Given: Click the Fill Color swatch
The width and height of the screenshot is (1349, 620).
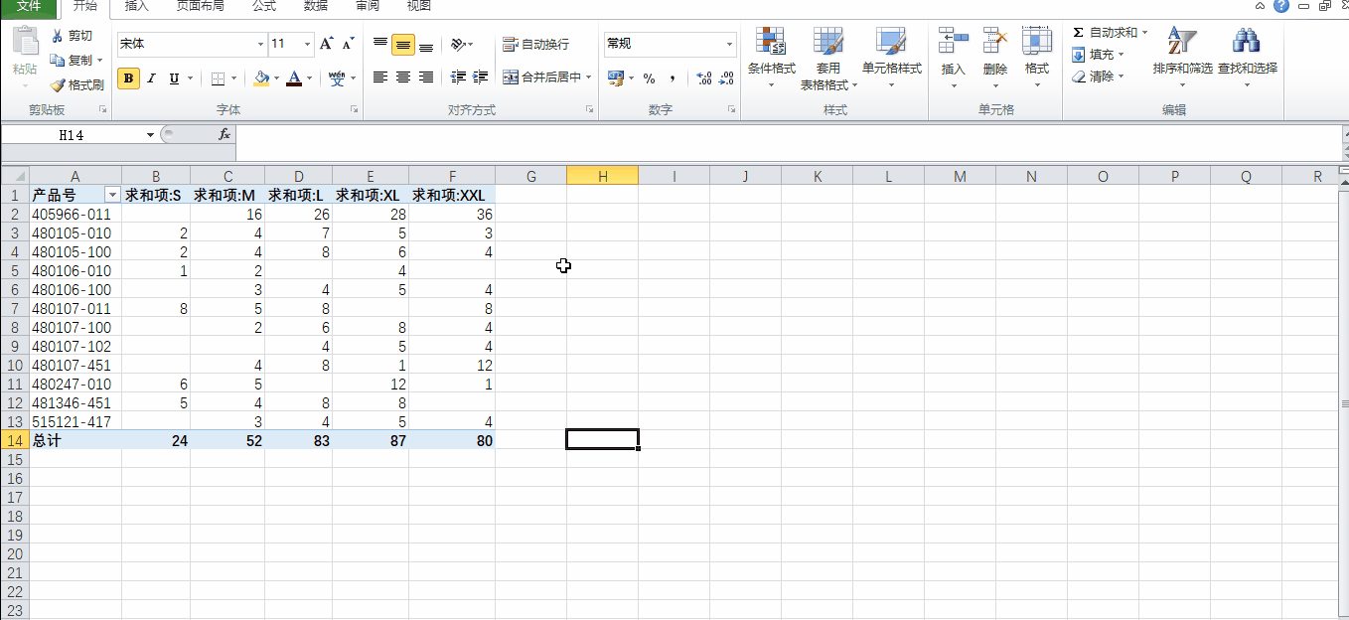Looking at the screenshot, I should tap(259, 77).
